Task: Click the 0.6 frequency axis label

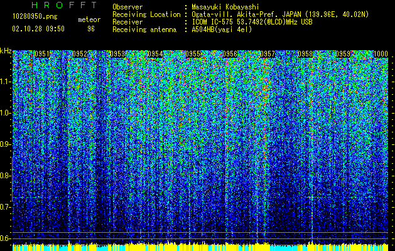Action: (6, 238)
